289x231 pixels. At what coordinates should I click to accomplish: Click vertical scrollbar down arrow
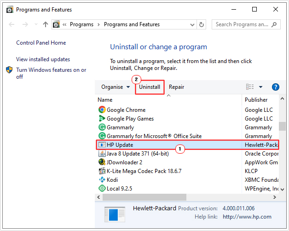(282, 189)
